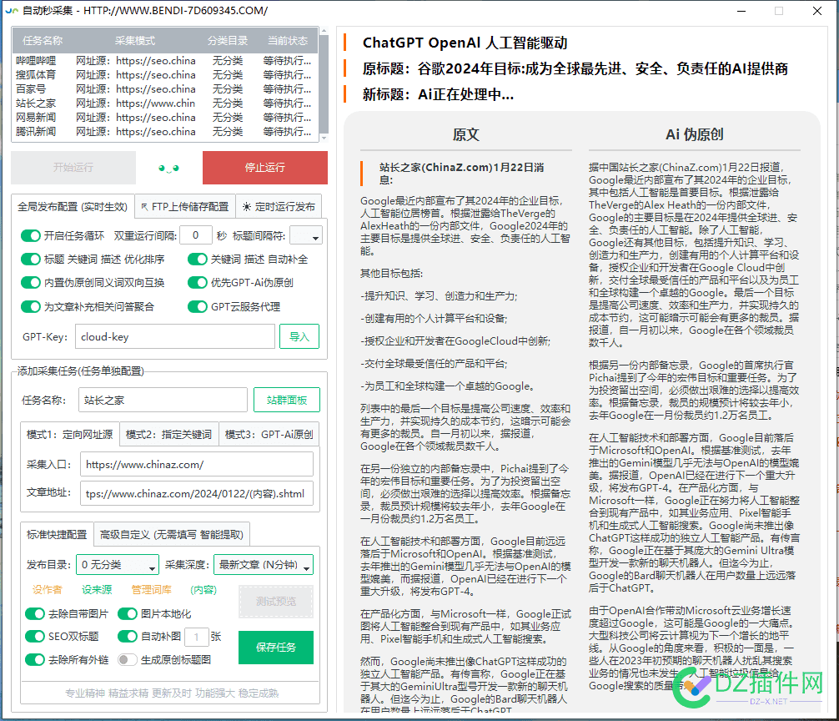This screenshot has width=839, height=721.
Task: Toggle 去除自带图片 switch
Action: (35, 613)
